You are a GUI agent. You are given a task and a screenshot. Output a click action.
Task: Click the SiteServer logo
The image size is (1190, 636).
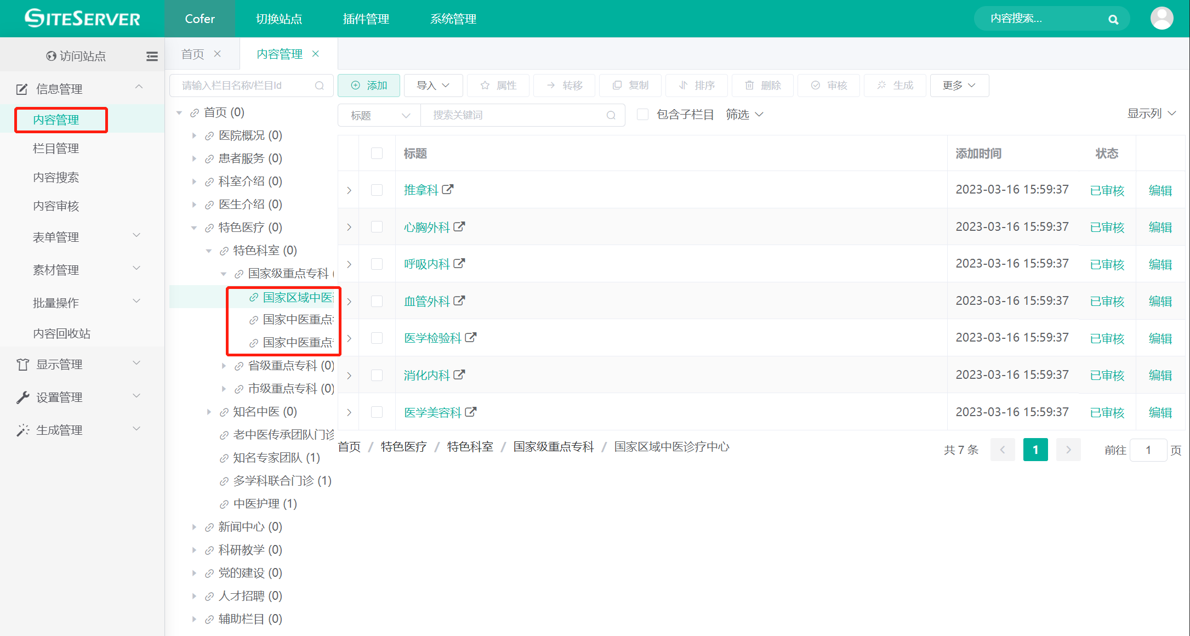tap(82, 19)
